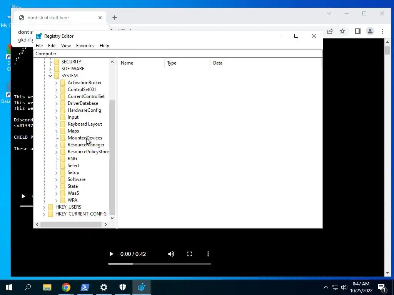
Task: Seek on the video progress bar
Action: [x=160, y=264]
